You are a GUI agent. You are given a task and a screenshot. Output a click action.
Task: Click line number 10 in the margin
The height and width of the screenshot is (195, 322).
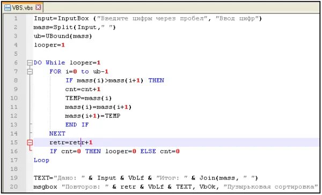pyautogui.click(x=14, y=98)
